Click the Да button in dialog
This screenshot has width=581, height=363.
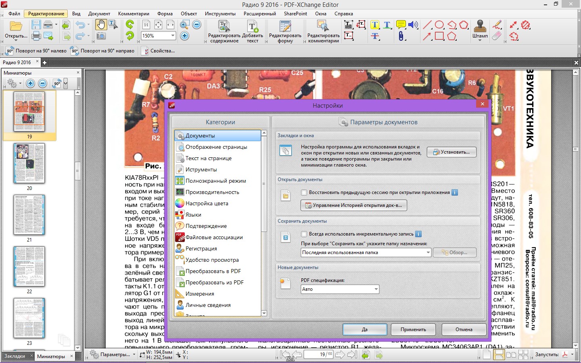365,330
